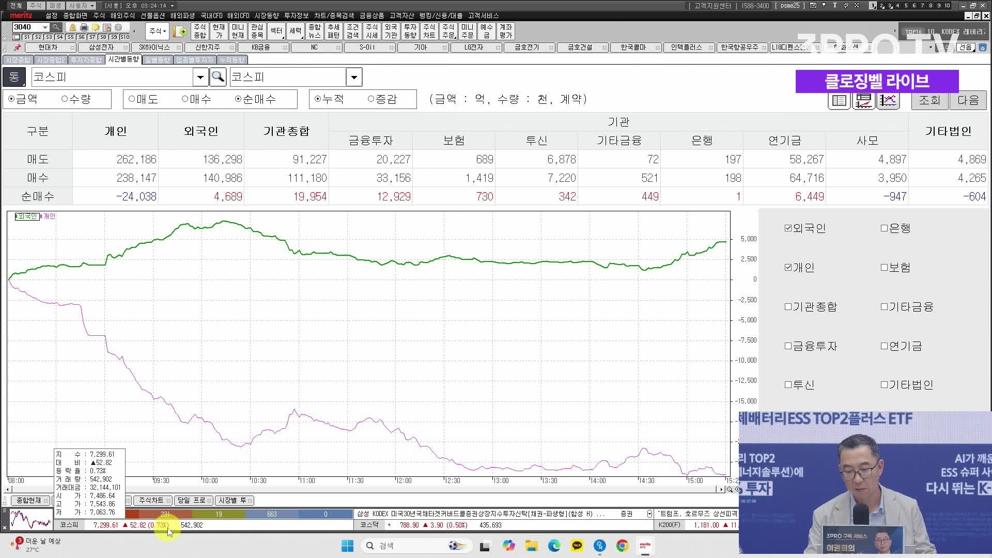Expand the 세력 toolbar dropdown button
This screenshot has width=992, height=558.
(296, 31)
